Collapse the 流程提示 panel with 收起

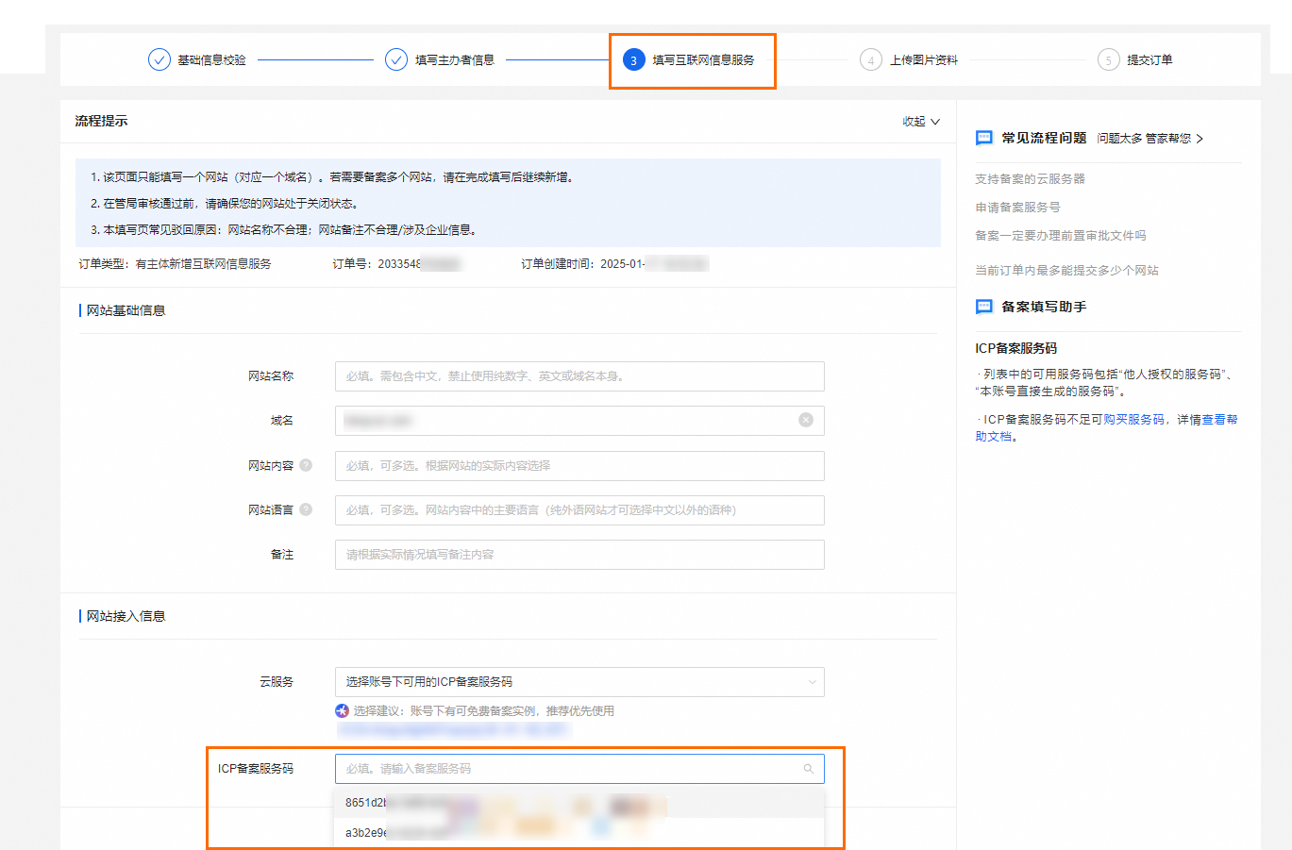(920, 122)
